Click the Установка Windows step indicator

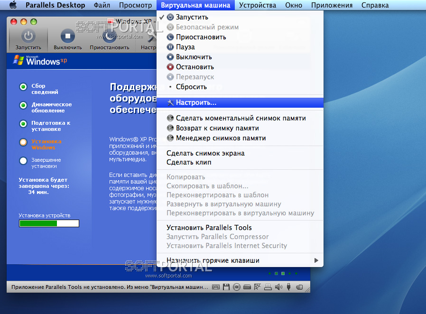pos(23,142)
